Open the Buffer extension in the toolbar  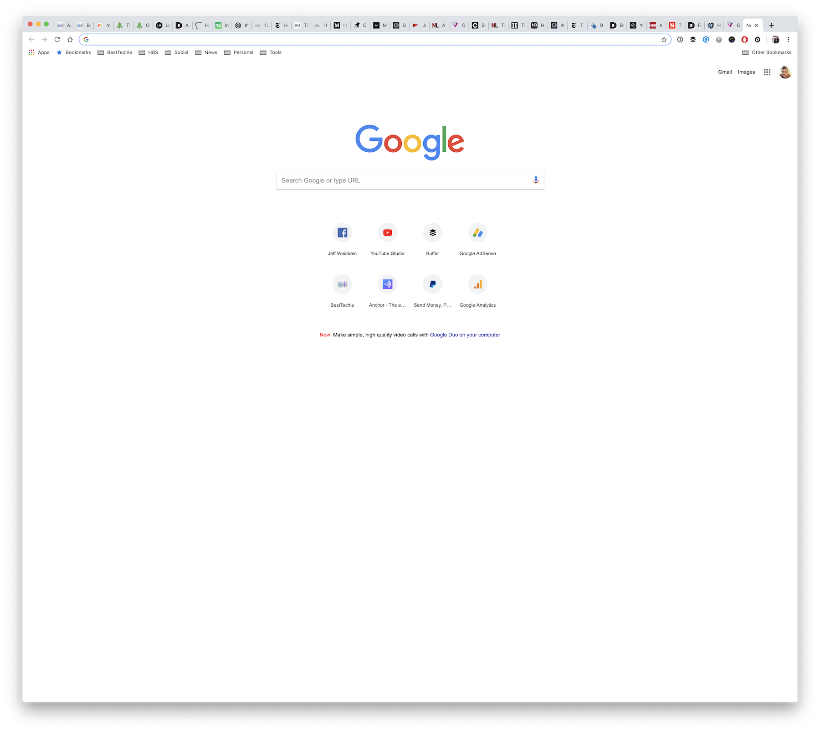(693, 40)
